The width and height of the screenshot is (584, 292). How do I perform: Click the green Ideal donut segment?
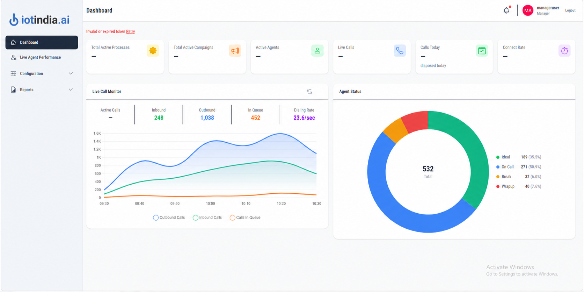(x=477, y=154)
